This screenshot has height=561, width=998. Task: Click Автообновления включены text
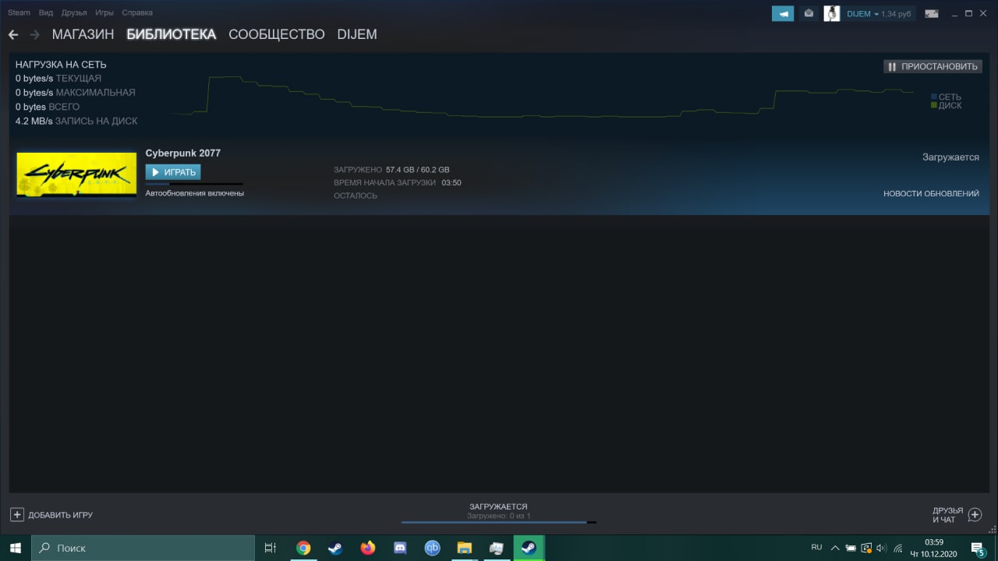195,193
